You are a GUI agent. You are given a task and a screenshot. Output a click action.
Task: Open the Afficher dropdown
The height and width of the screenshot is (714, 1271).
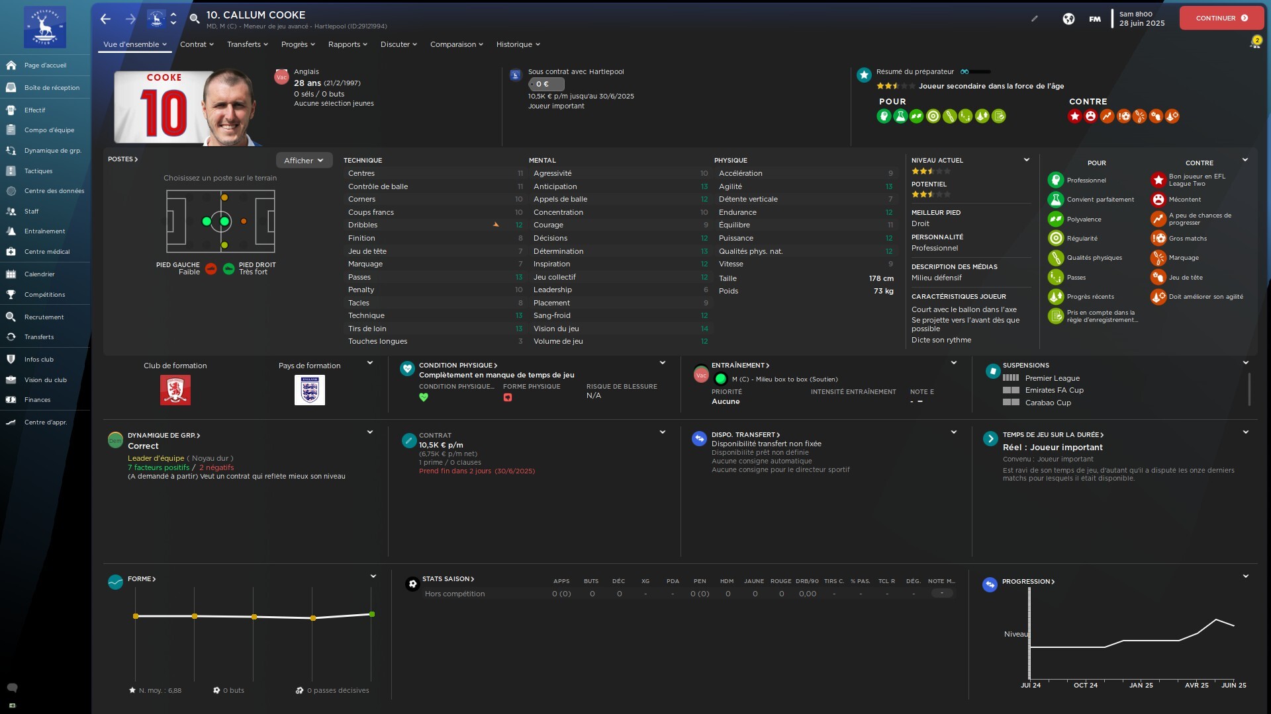pyautogui.click(x=304, y=160)
